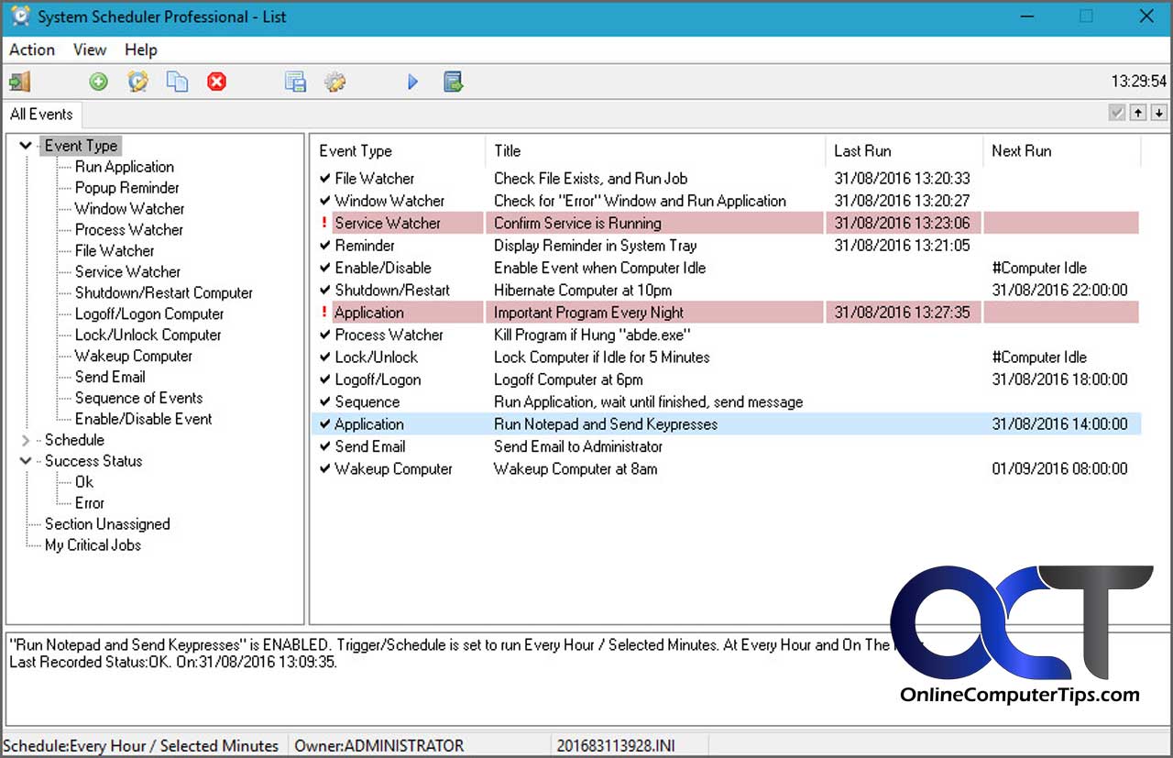Open the Action menu
The image size is (1173, 758).
32,49
